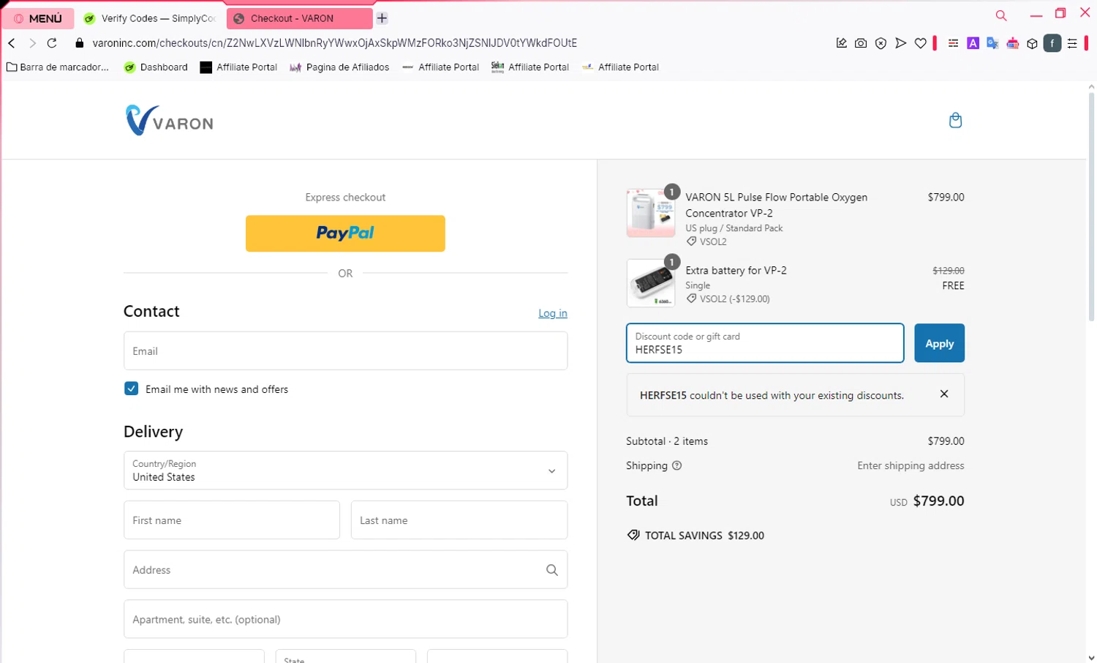Click the oxygen concentrator product thumbnail
The width and height of the screenshot is (1097, 663).
(x=651, y=213)
